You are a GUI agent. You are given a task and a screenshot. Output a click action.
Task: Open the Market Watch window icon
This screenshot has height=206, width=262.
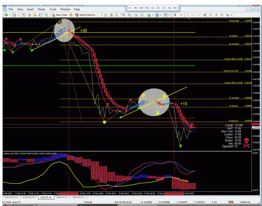coord(24,15)
